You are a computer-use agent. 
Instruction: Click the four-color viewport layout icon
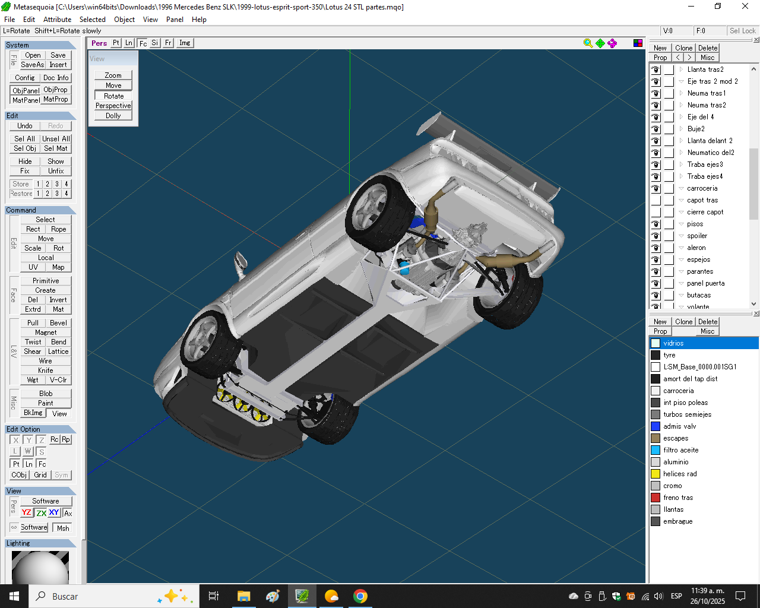pos(638,43)
